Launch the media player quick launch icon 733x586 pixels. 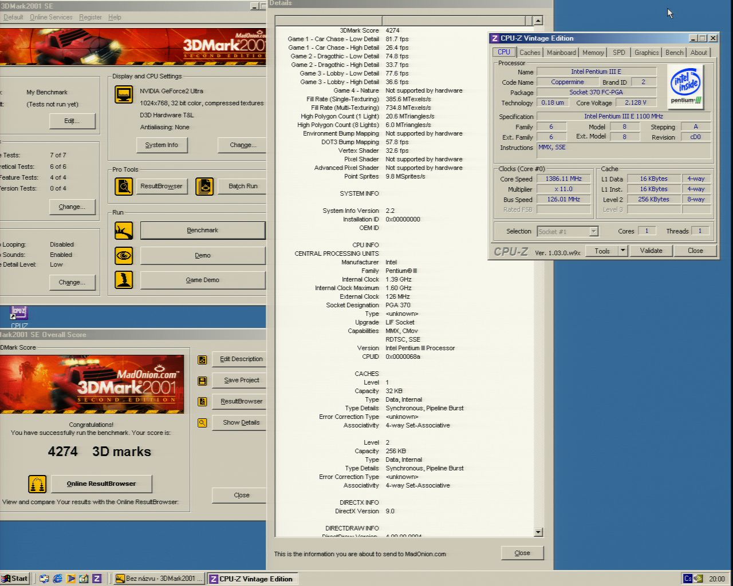point(70,579)
